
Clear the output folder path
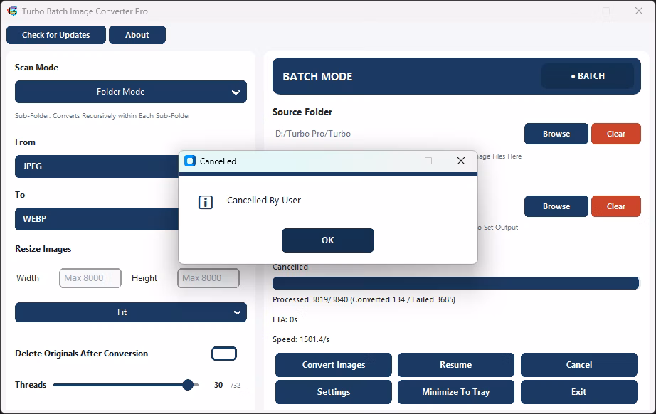(616, 206)
